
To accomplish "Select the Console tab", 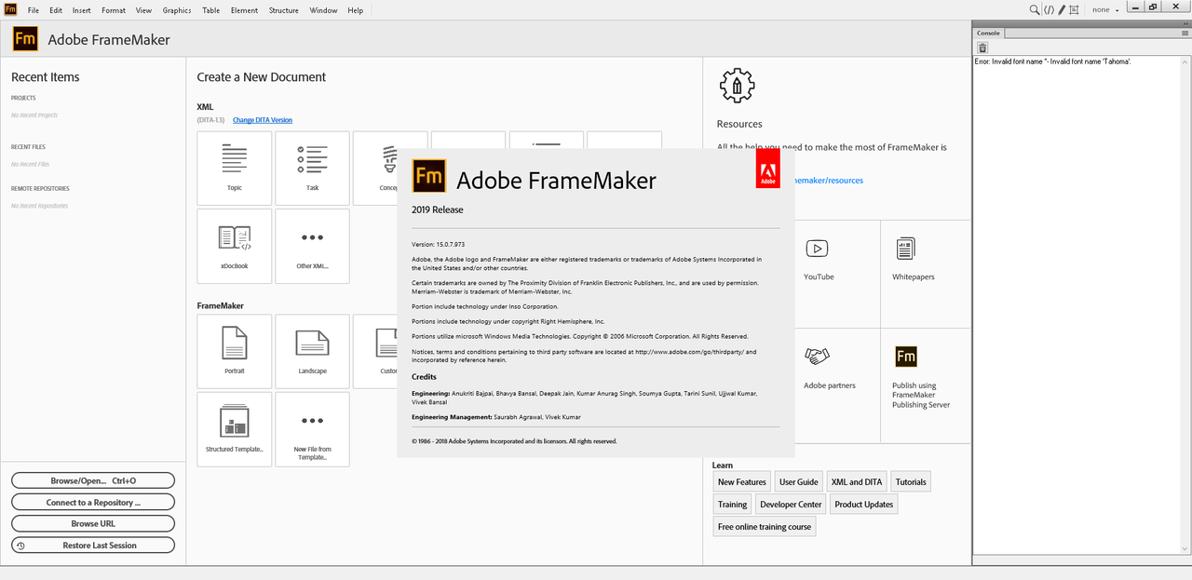I will 988,33.
